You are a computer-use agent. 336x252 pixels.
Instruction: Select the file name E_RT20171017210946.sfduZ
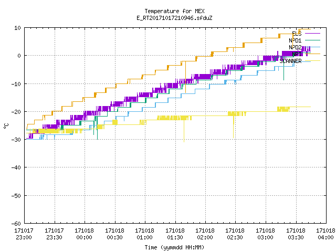(x=174, y=18)
